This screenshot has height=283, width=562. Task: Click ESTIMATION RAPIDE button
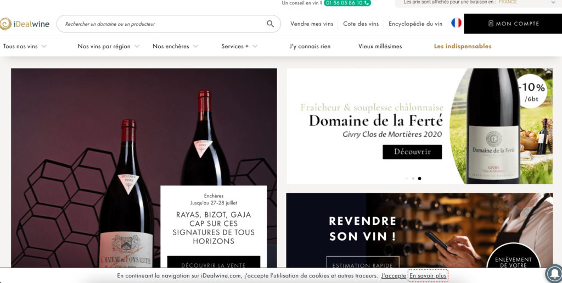tap(363, 263)
